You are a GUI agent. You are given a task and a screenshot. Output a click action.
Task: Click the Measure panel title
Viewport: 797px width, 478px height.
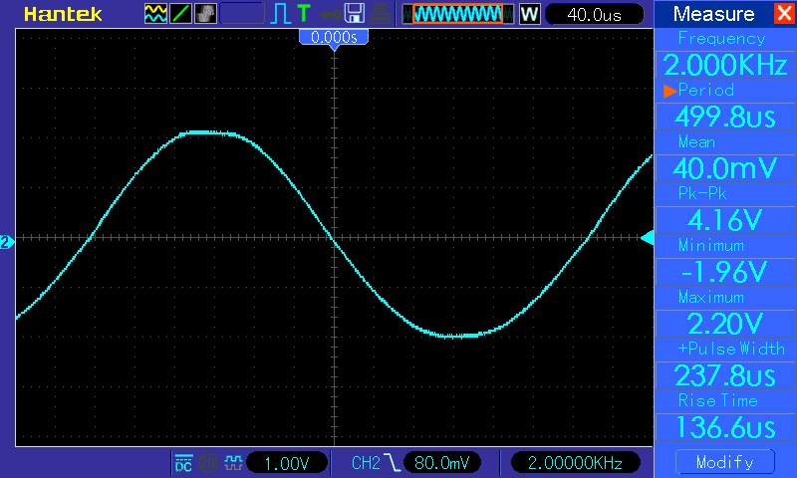coord(713,14)
